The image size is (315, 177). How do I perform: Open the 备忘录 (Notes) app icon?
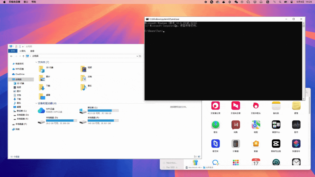(276, 106)
